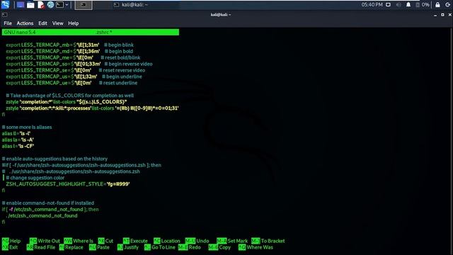Launch the web browser globe icon
Viewport: 453px width, 255px height.
[x=50, y=5]
